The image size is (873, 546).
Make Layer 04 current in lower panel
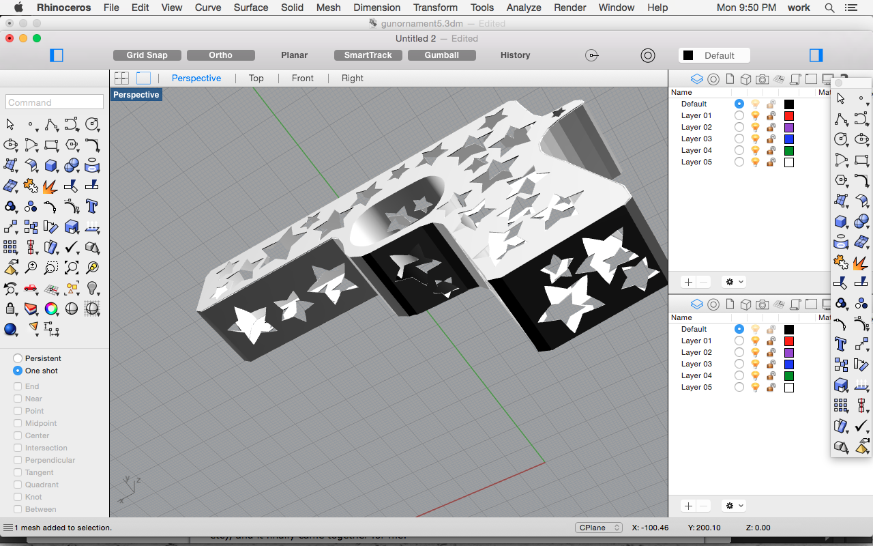(739, 375)
